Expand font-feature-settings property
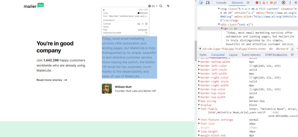The height and width of the screenshot is (137, 298). (199, 120)
